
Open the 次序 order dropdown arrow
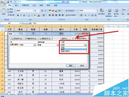(85, 45)
